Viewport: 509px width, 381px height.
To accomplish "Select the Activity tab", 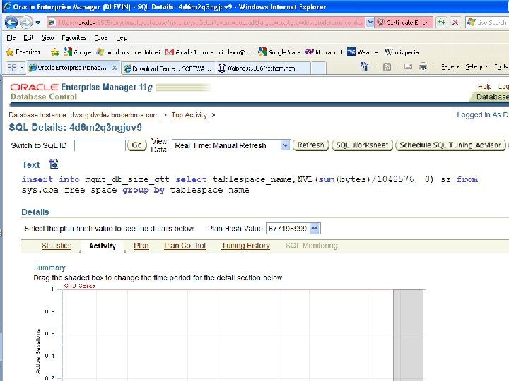I will click(103, 246).
